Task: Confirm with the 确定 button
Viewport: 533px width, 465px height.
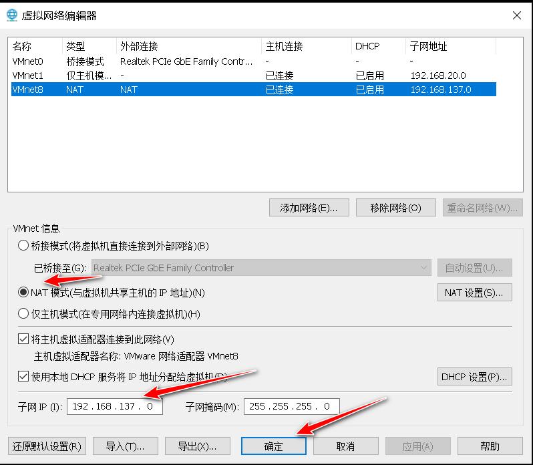Action: 274,446
